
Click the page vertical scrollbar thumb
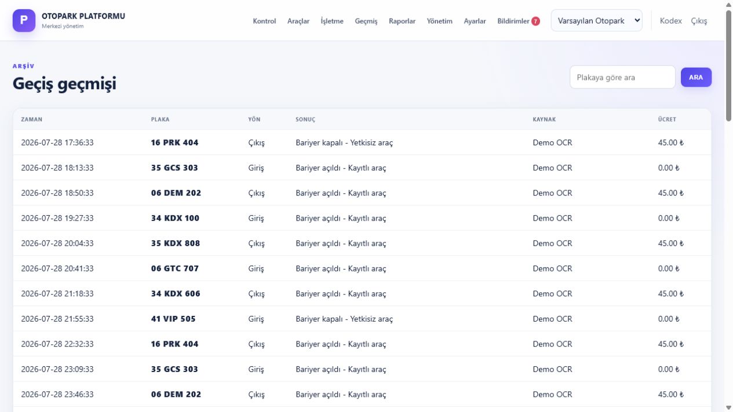[728, 65]
